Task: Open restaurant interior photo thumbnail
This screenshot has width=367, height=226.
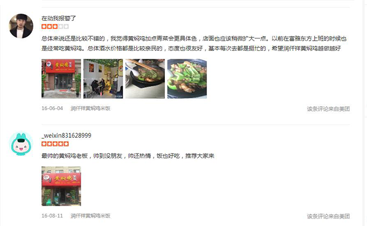Action: point(103,79)
